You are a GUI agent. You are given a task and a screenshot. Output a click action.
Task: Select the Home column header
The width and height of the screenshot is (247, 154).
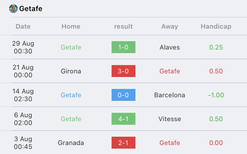71,27
